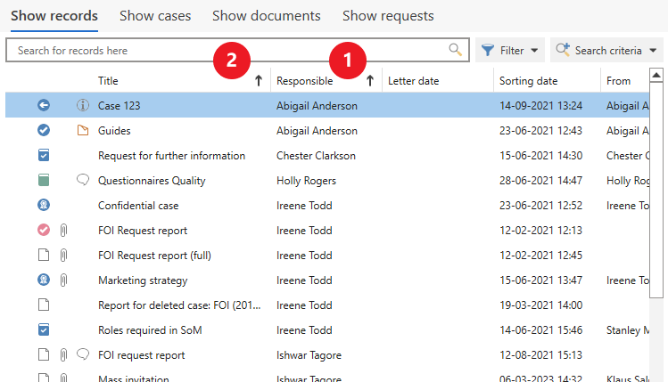Click the info icon beside Case 123

(x=83, y=106)
